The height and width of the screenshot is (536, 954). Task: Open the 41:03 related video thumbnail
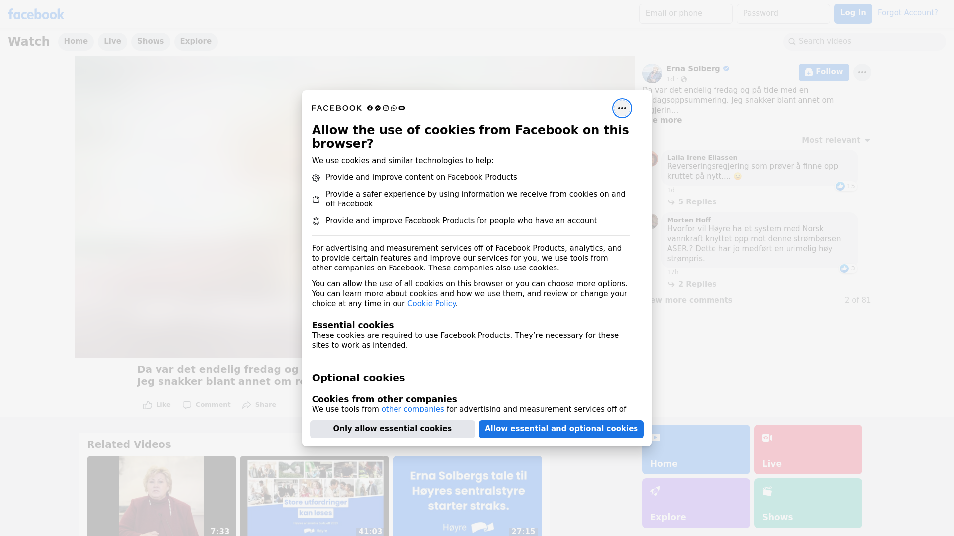point(315,496)
